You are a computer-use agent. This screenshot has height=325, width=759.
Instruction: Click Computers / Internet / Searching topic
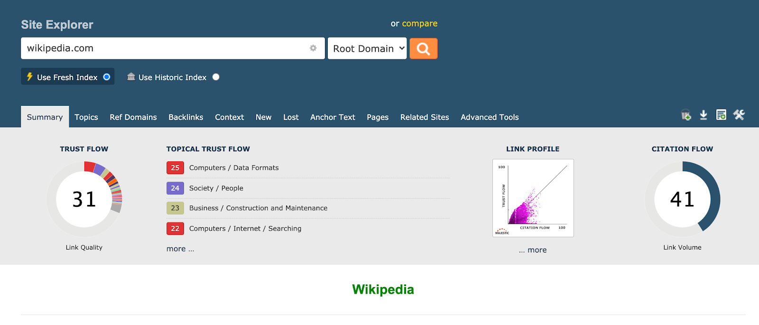click(x=245, y=228)
